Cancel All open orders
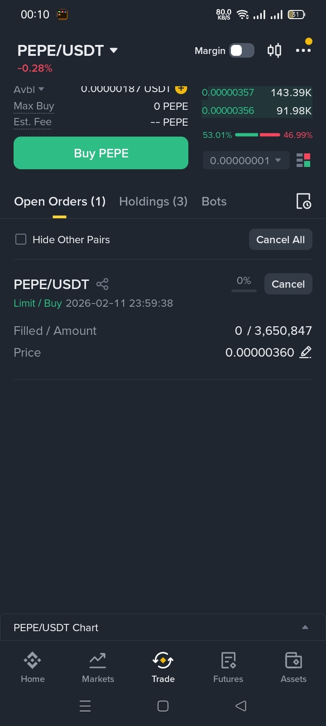Image resolution: width=326 pixels, height=726 pixels. pyautogui.click(x=280, y=239)
